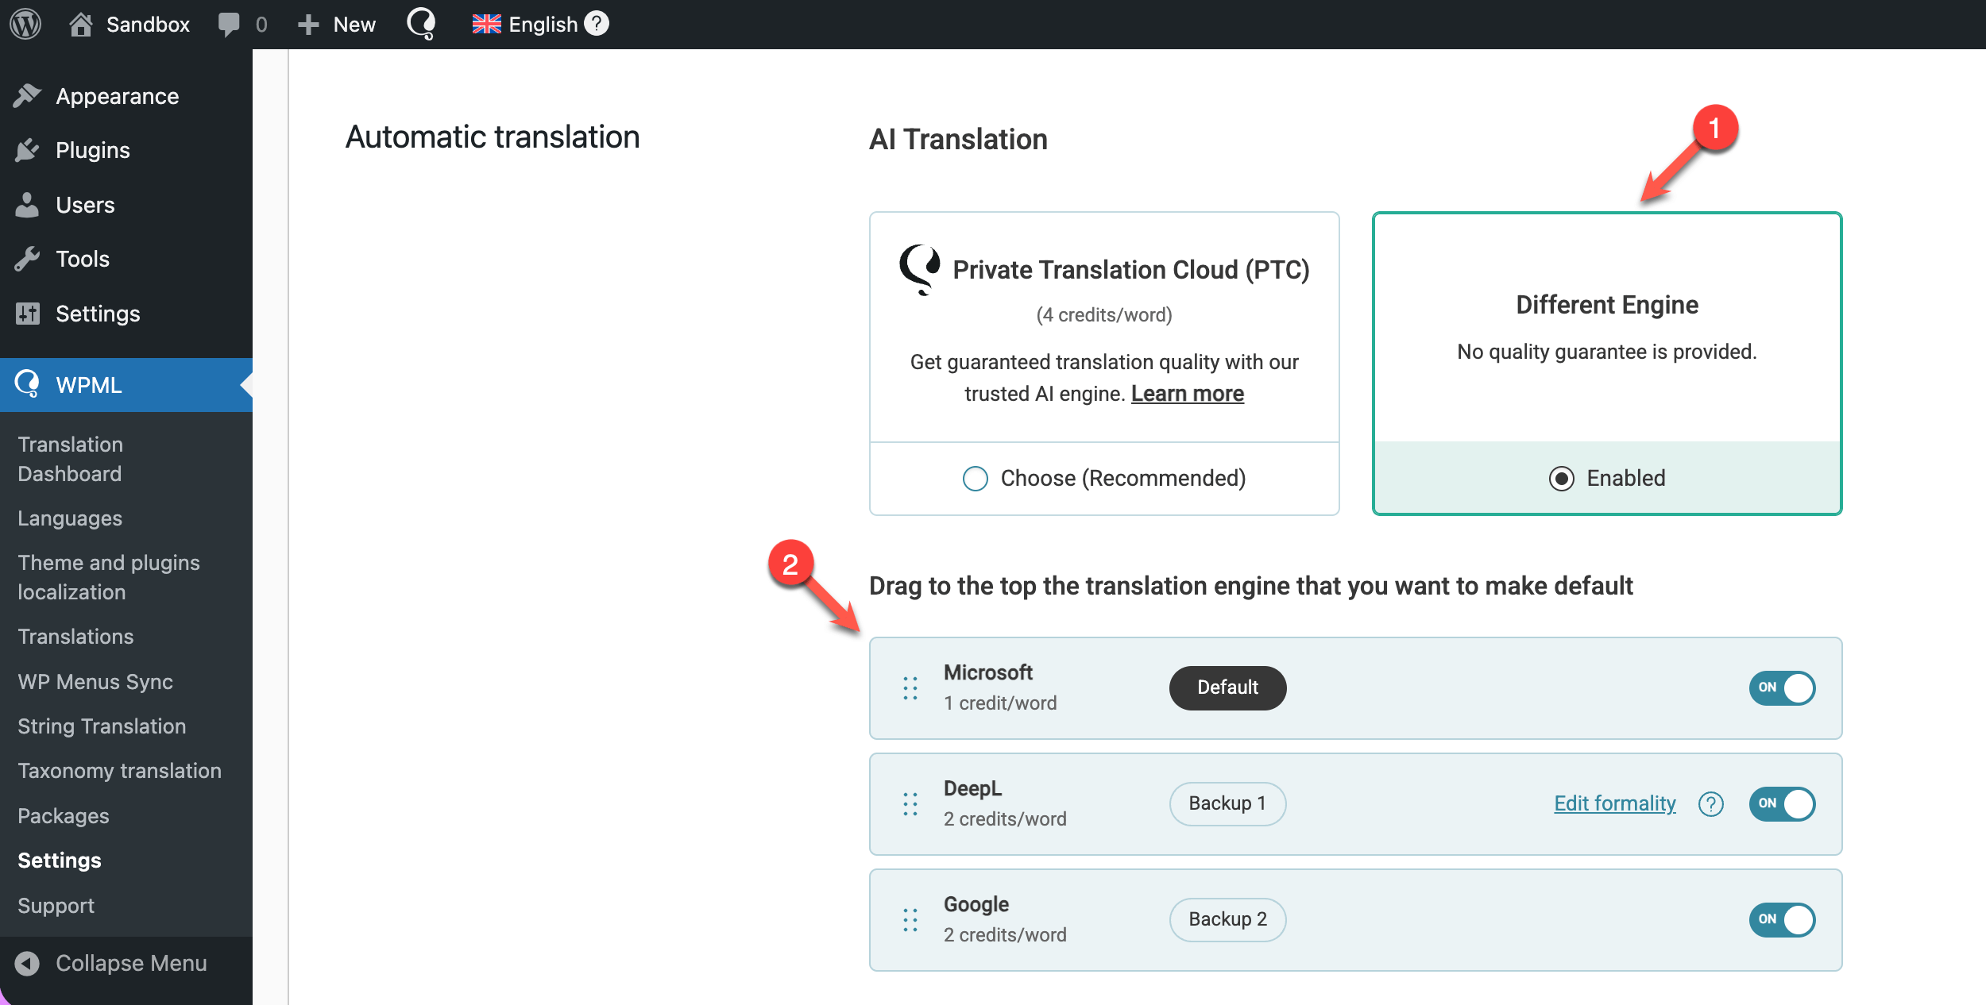The width and height of the screenshot is (1986, 1005).
Task: Click the DeepL formality help icon
Action: [1710, 804]
